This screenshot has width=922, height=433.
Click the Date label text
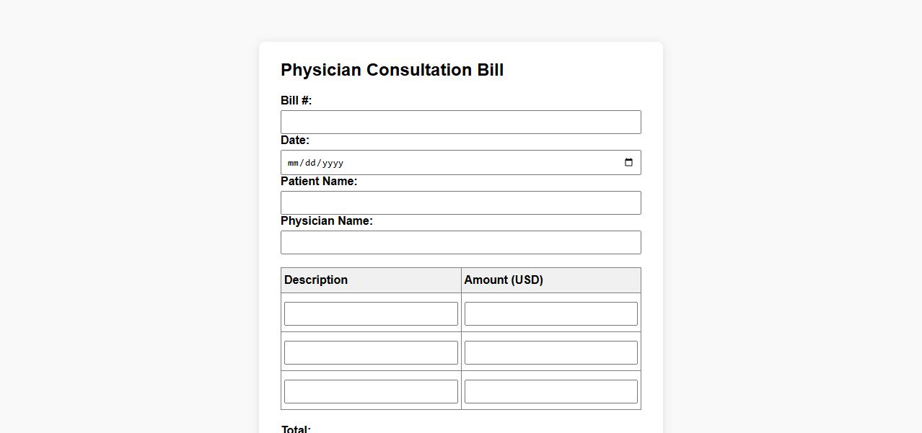[x=294, y=140]
